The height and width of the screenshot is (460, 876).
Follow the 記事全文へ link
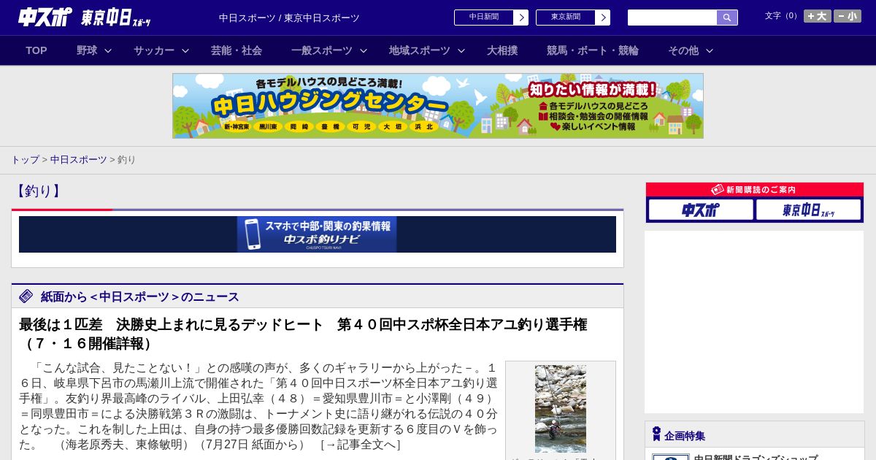[360, 445]
